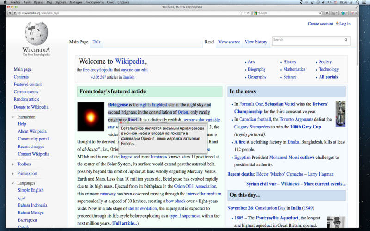Viewport: 370px width, 231px height.
Task: Click the Google search engine icon
Action: pos(255,13)
